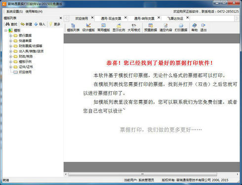Switch to the 飞康达快运 tab
Viewport: 242px width, 185px height.
click(175, 18)
